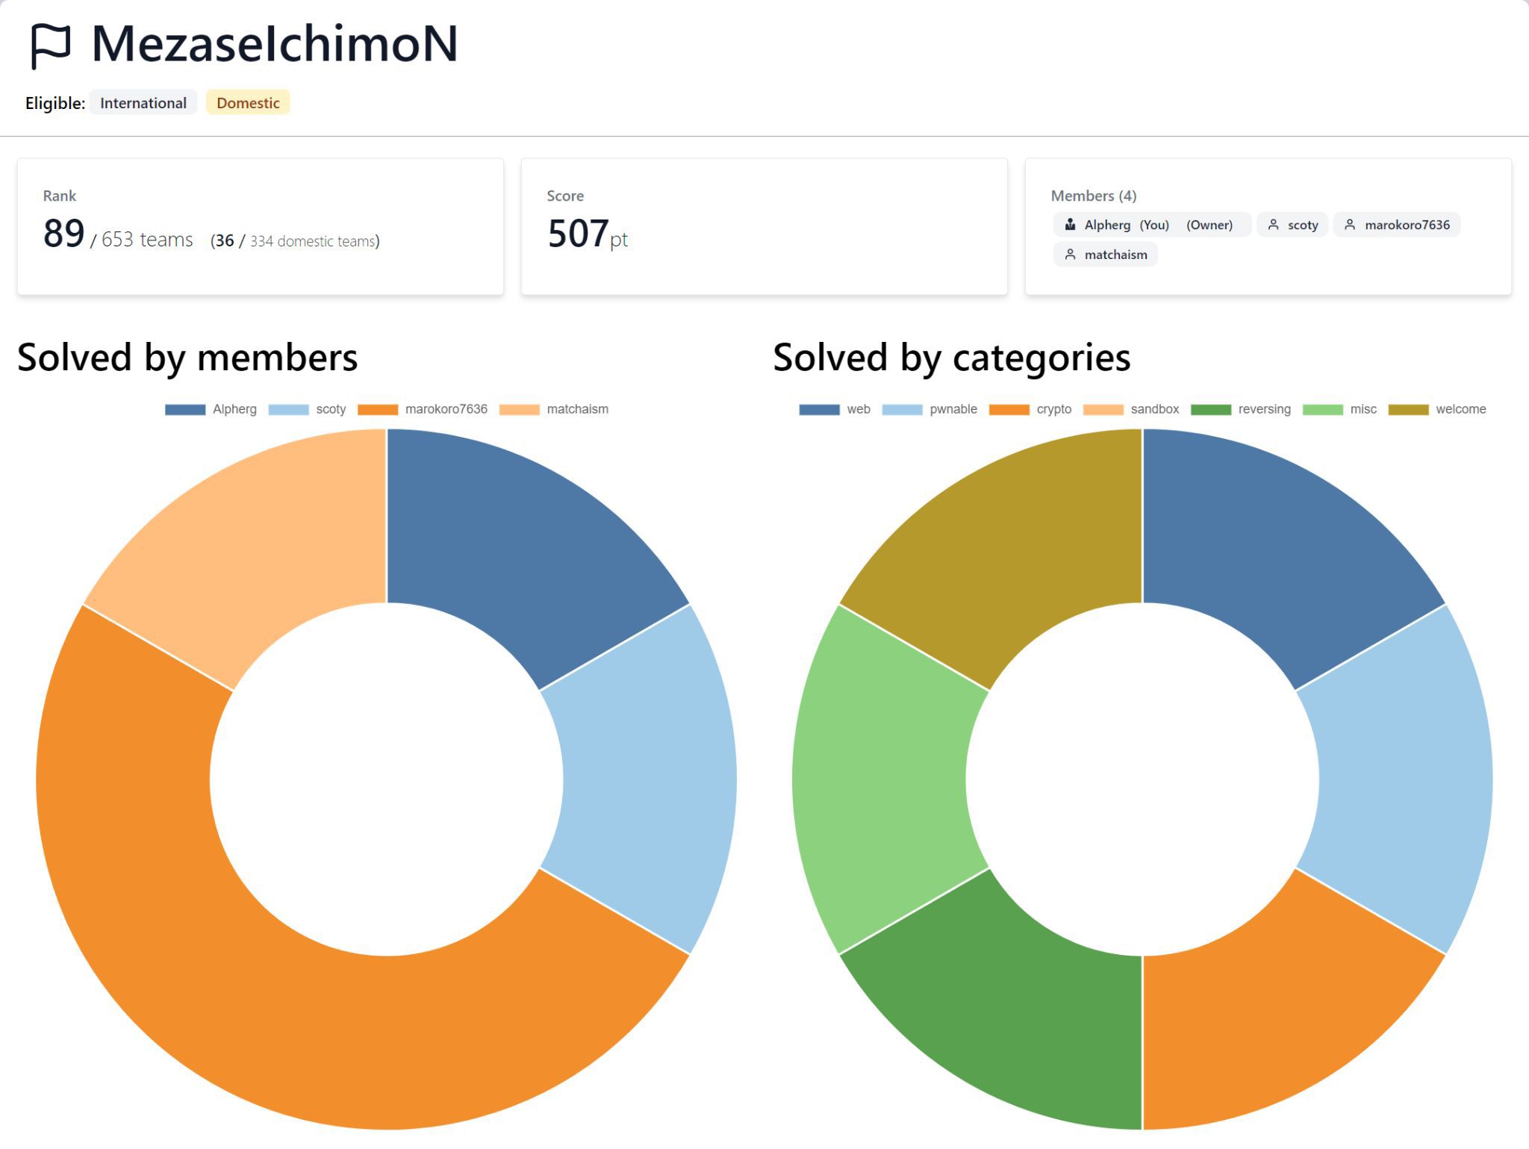Viewport: 1529px width, 1149px height.
Task: Click the International eligibility badge
Action: [143, 103]
